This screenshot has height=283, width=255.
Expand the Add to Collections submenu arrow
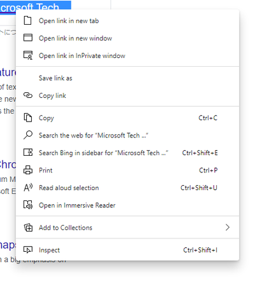tap(228, 228)
